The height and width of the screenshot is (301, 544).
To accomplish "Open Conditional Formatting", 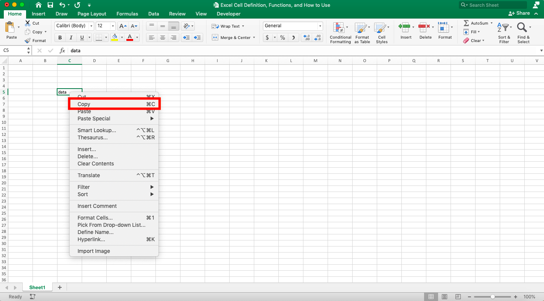I will click(340, 33).
